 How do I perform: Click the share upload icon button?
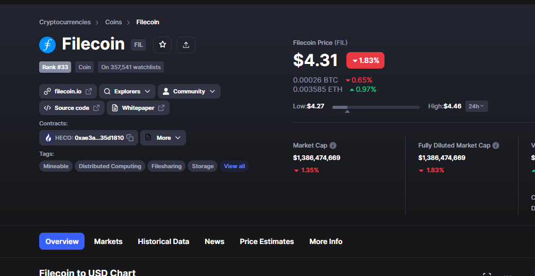pos(186,45)
